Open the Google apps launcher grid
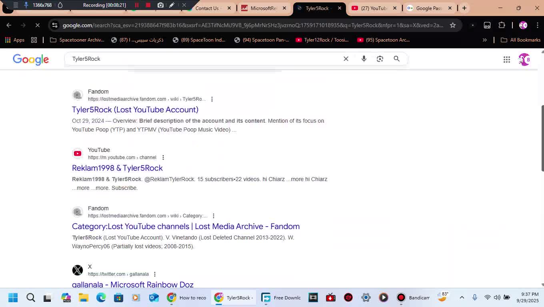 pos(506,59)
